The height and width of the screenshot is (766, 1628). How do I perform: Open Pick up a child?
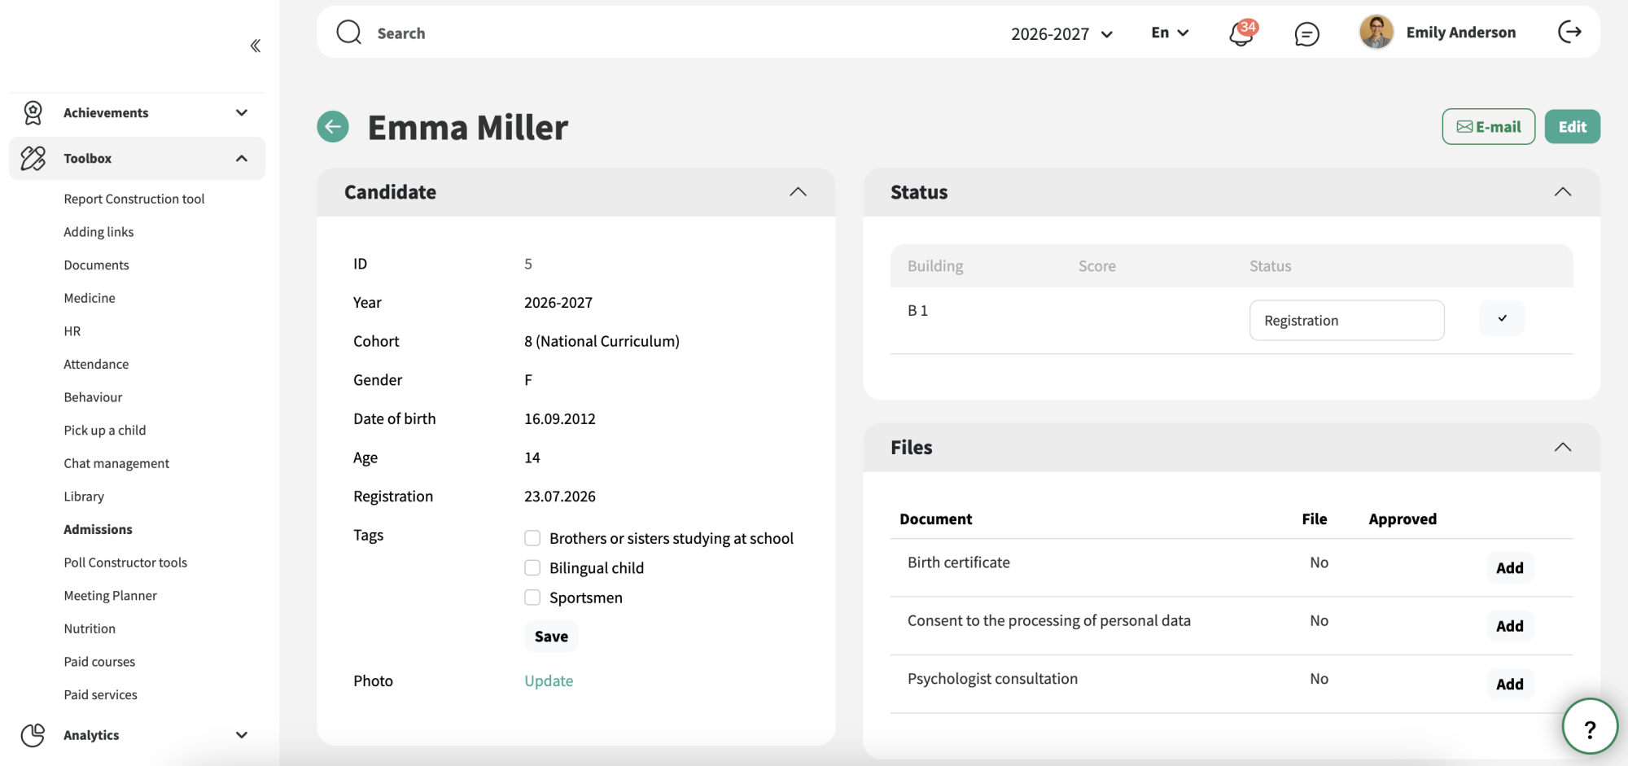[105, 431]
